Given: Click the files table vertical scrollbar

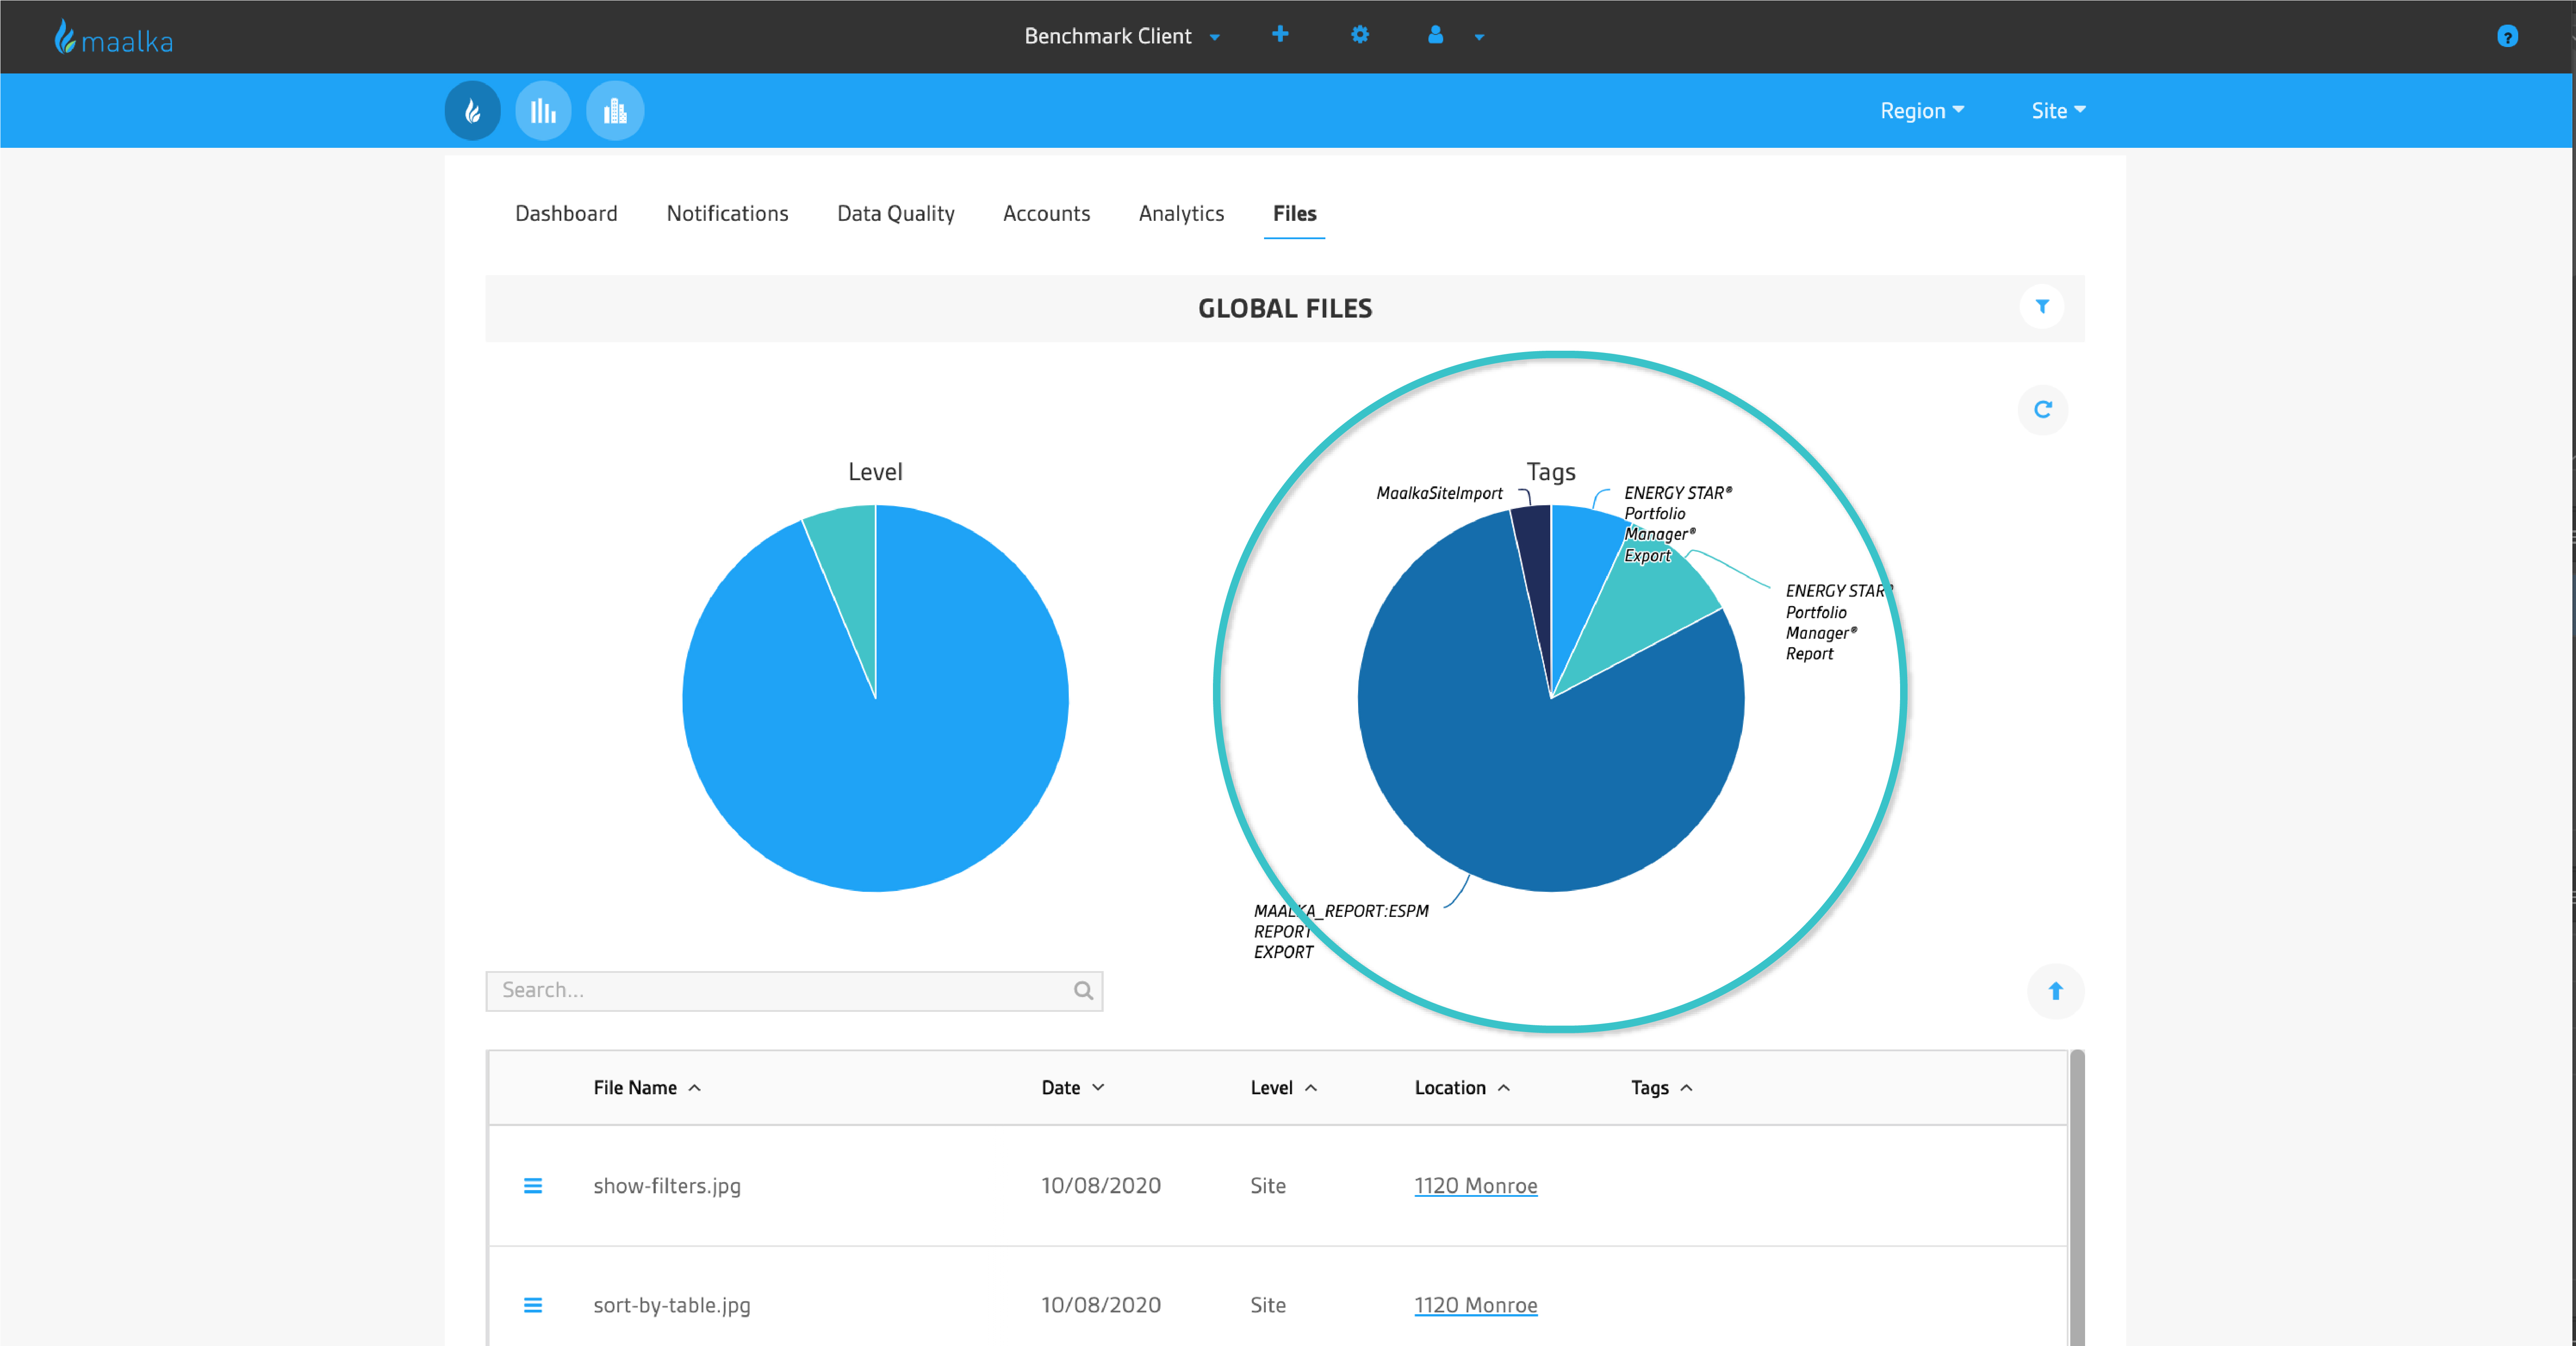Looking at the screenshot, I should coord(2077,1198).
